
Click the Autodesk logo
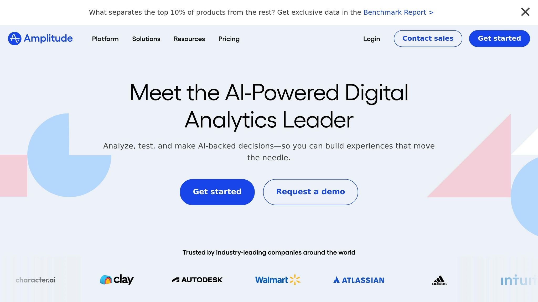point(197,280)
